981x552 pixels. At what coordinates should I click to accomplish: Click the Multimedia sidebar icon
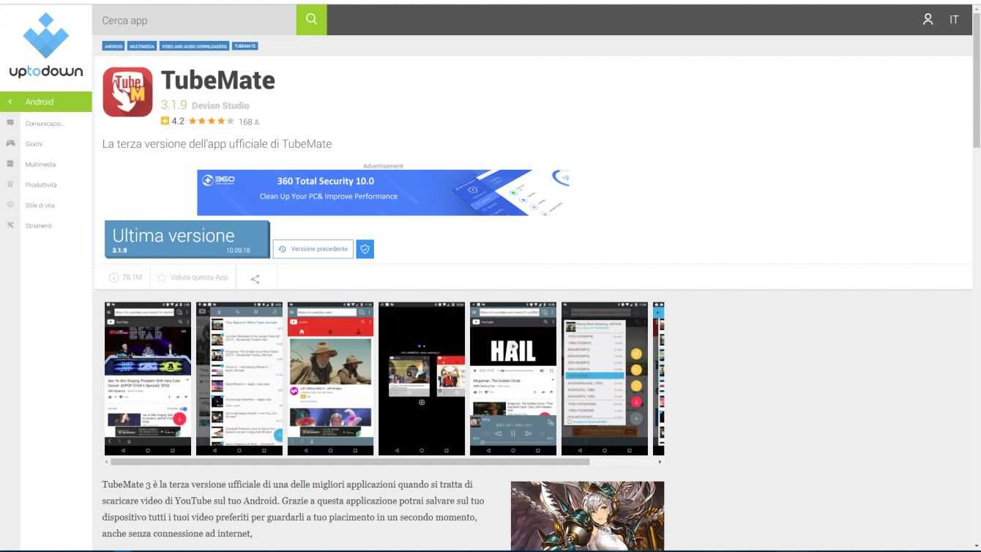10,164
